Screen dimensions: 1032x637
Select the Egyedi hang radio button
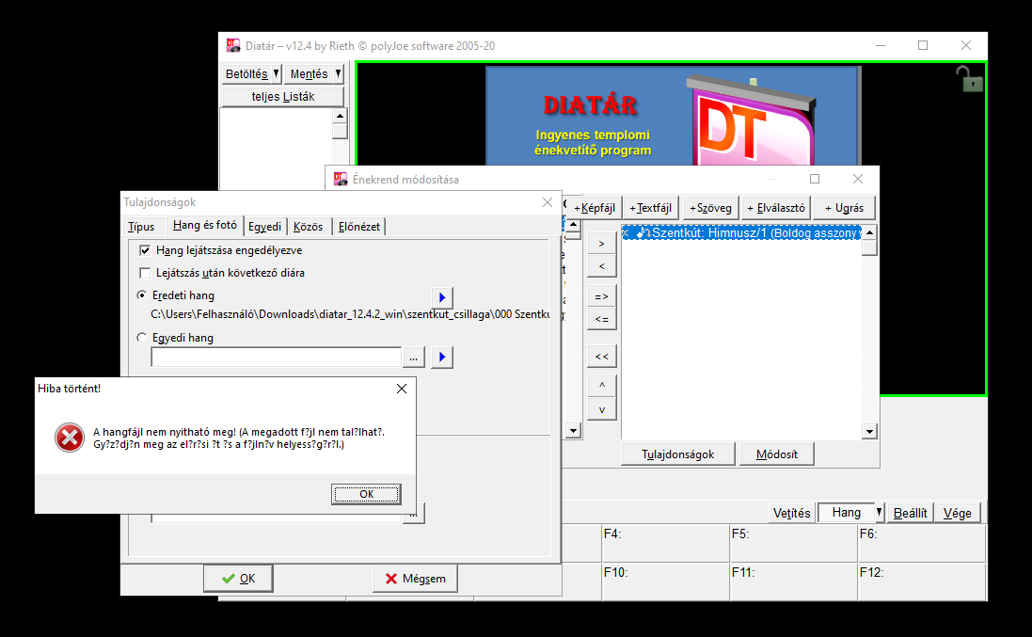[x=141, y=338]
